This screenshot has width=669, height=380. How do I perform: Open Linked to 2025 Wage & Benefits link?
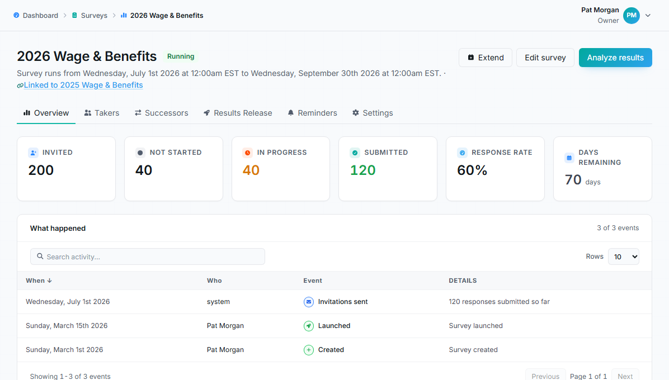83,85
